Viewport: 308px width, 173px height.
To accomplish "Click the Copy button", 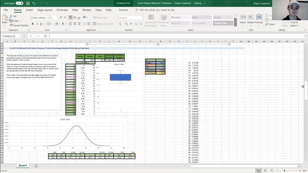I will coord(14,21).
